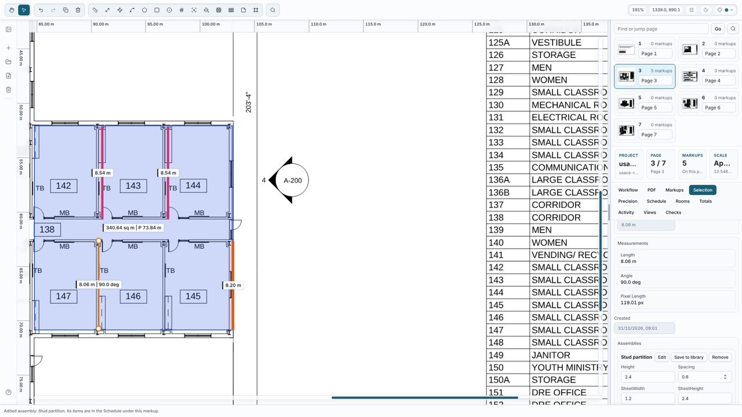Open project folder icon in left sidebar

[x=9, y=62]
